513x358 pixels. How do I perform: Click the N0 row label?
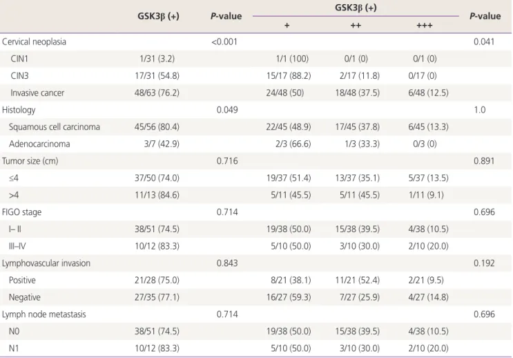tap(14, 332)
